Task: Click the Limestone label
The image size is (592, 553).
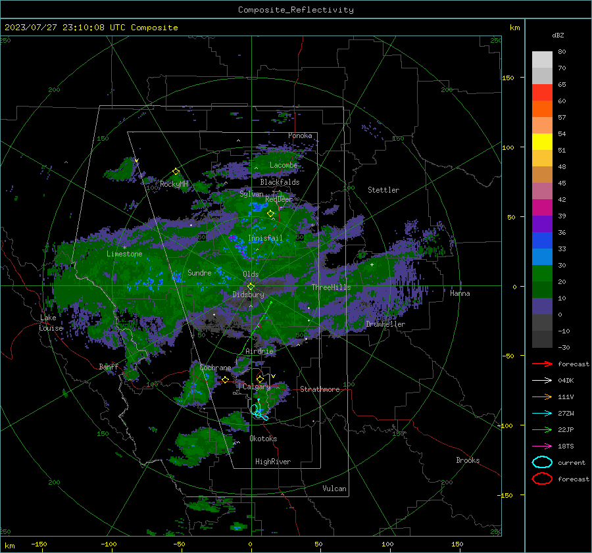Action: point(124,254)
